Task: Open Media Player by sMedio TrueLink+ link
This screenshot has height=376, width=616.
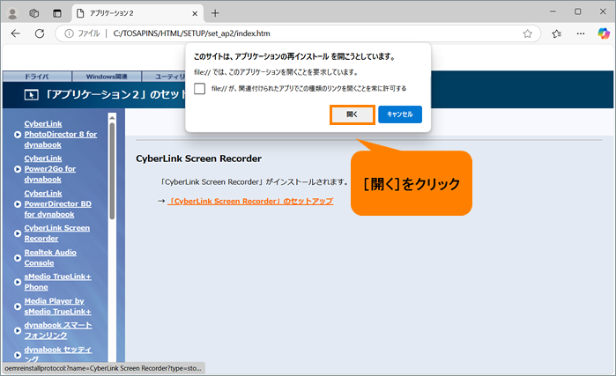Action: tap(58, 306)
